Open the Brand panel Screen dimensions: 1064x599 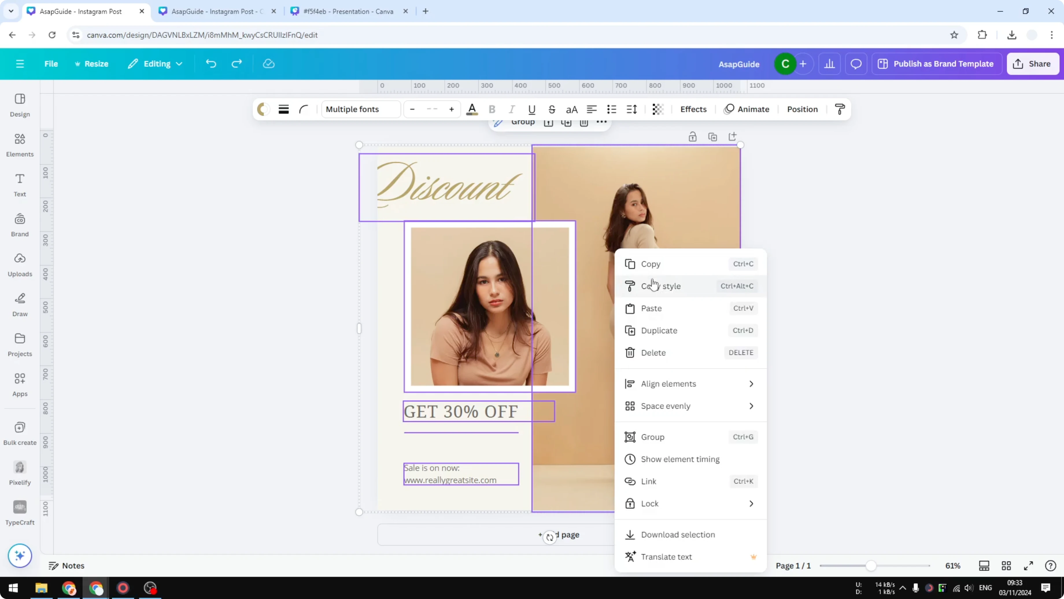click(x=19, y=225)
